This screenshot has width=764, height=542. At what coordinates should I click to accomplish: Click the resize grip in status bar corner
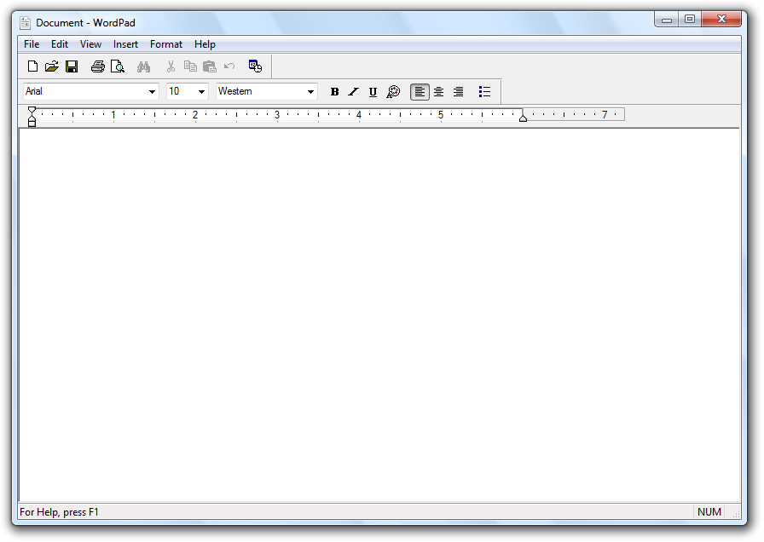[x=736, y=513]
